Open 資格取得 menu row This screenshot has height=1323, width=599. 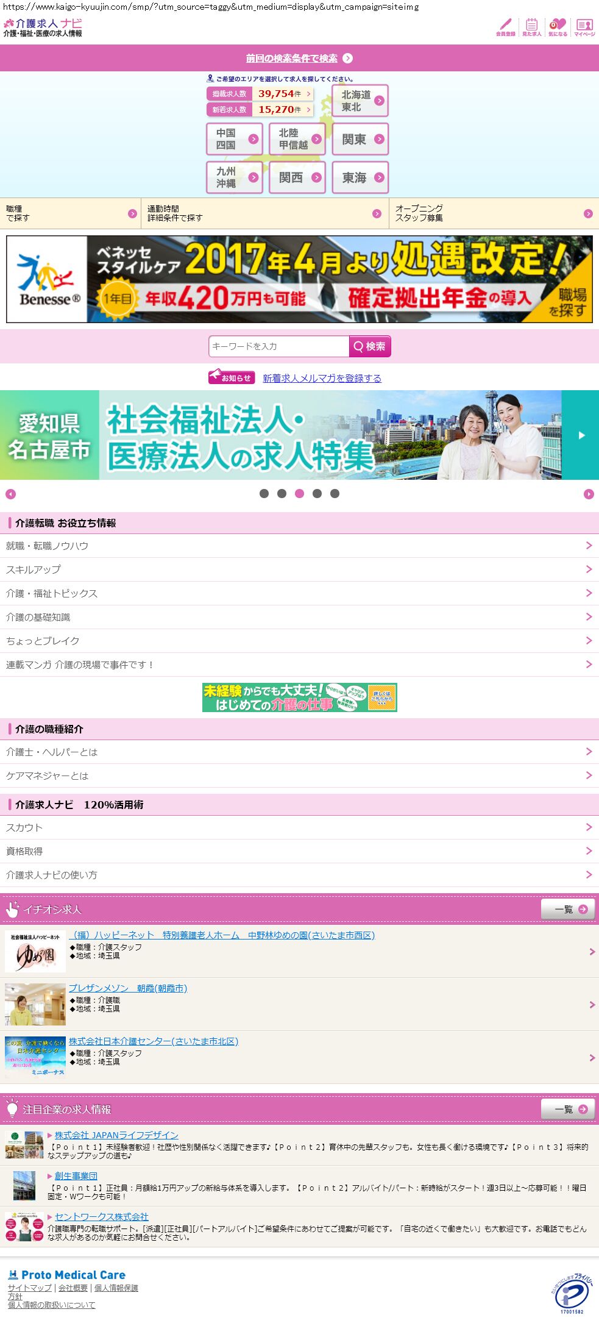299,851
